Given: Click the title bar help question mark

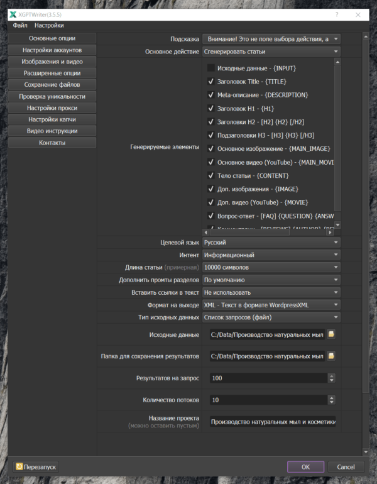Looking at the screenshot, I should tap(337, 14).
